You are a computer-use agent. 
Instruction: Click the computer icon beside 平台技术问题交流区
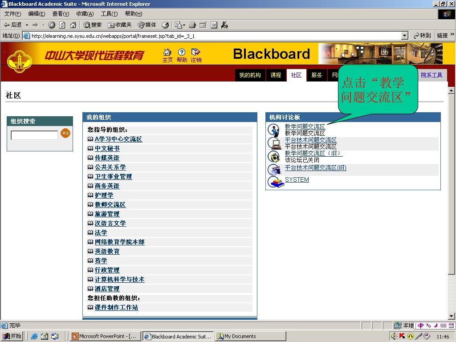[x=274, y=143]
